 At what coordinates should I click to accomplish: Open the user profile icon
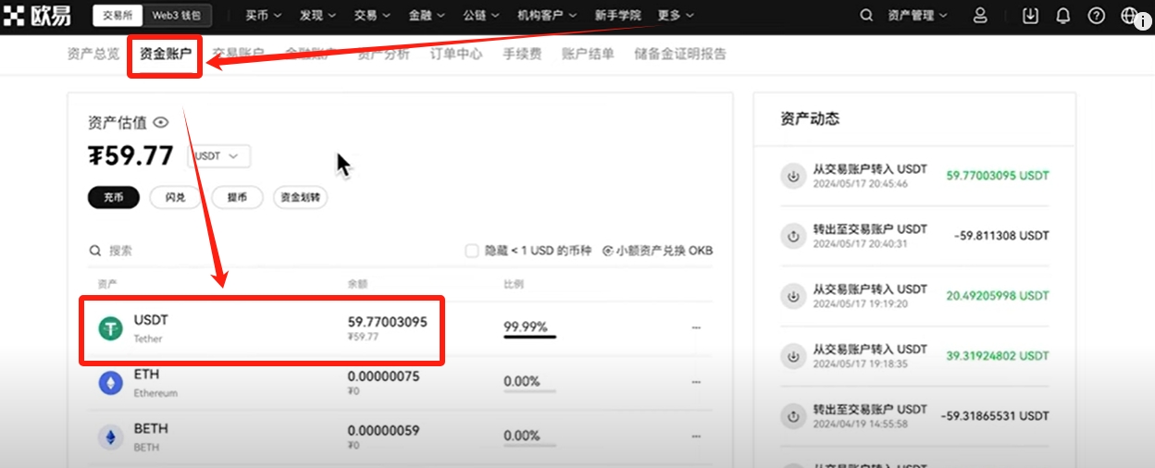tap(980, 16)
